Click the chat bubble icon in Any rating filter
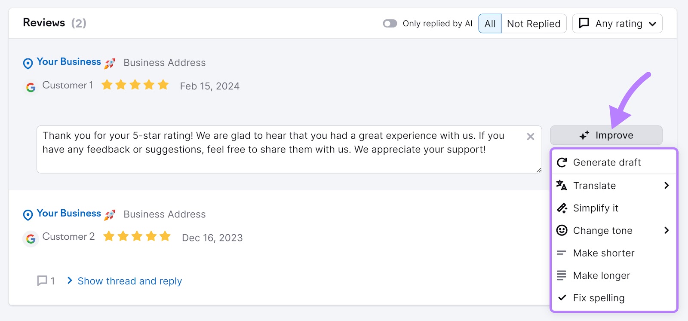The image size is (688, 321). [584, 24]
